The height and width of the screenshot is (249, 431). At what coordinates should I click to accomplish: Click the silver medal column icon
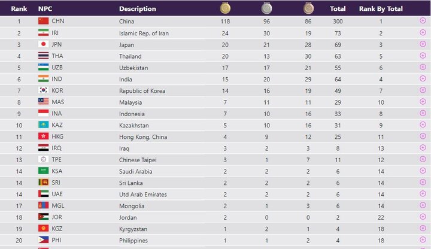[266, 8]
